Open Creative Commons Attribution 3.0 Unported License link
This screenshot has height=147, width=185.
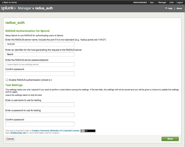pyautogui.click(x=55, y=130)
